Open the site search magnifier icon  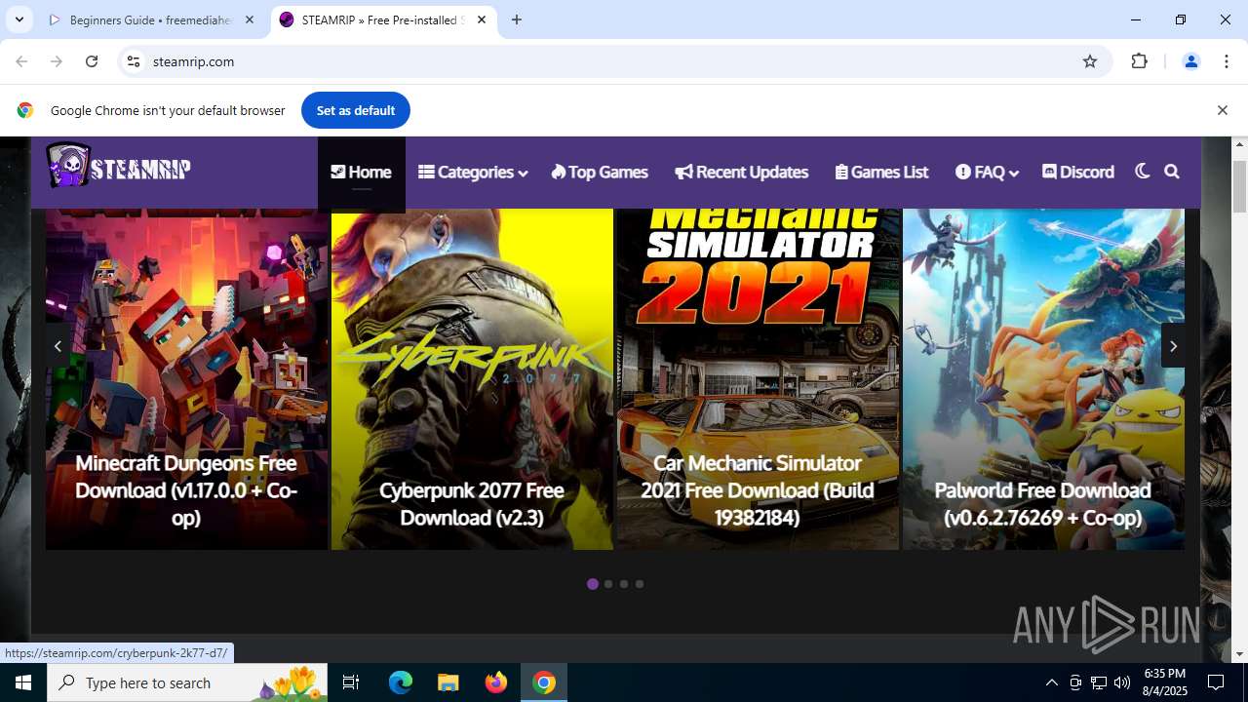[1172, 172]
